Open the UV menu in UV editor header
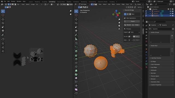Image resolution: width=175 pixels, height=98 pixels. (x=37, y=4)
